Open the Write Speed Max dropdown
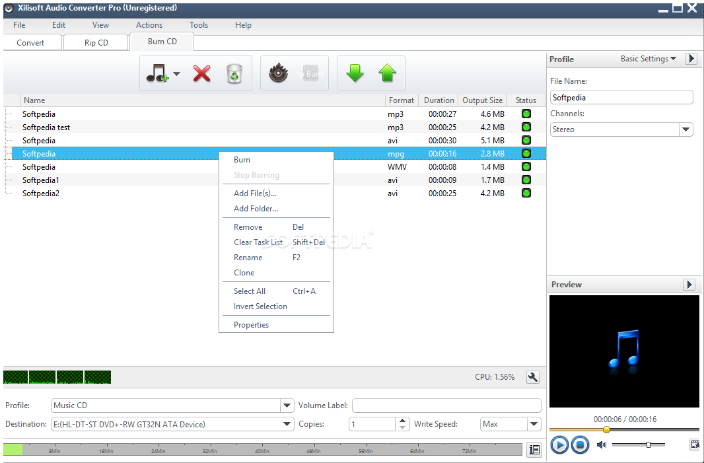Image resolution: width=704 pixels, height=463 pixels. 534,424
